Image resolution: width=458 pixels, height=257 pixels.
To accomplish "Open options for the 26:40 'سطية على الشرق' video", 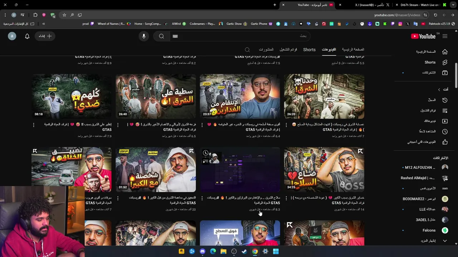I will point(118,125).
